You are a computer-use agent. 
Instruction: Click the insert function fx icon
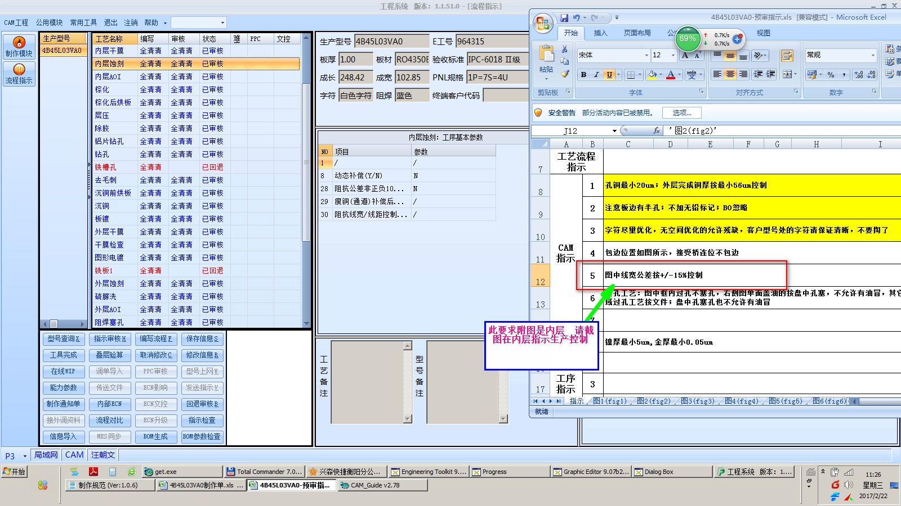pos(657,130)
